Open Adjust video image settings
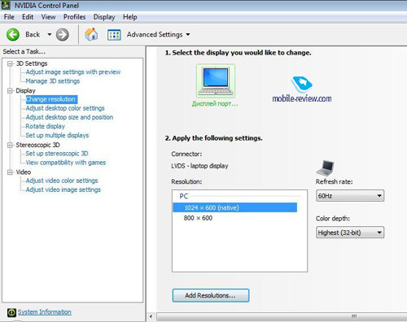The image size is (407, 322). (x=63, y=189)
